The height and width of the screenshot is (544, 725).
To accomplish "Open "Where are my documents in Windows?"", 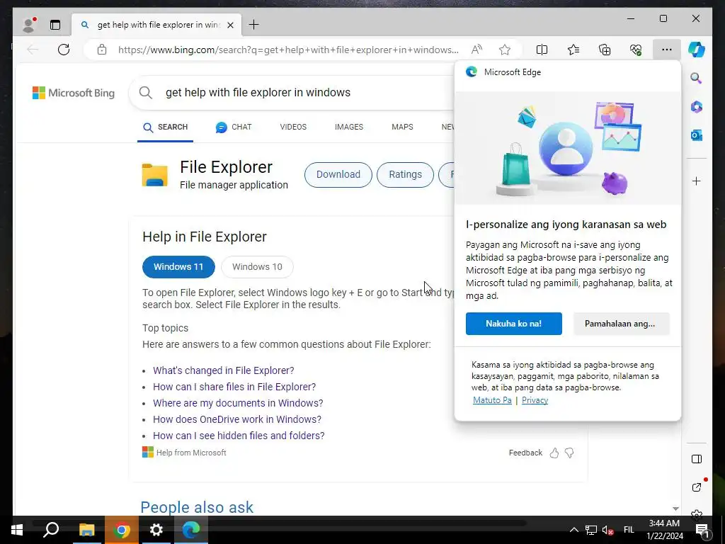I will (x=238, y=403).
